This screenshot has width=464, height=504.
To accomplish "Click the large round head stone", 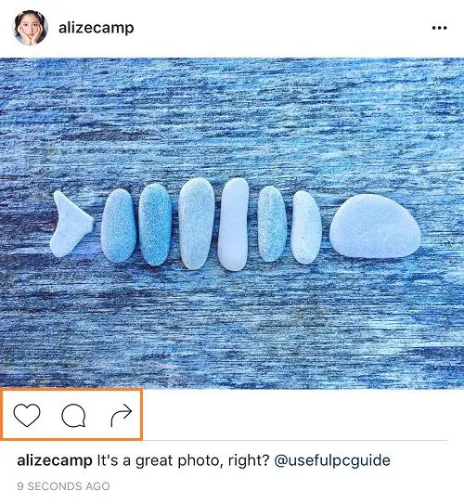I will tap(375, 226).
